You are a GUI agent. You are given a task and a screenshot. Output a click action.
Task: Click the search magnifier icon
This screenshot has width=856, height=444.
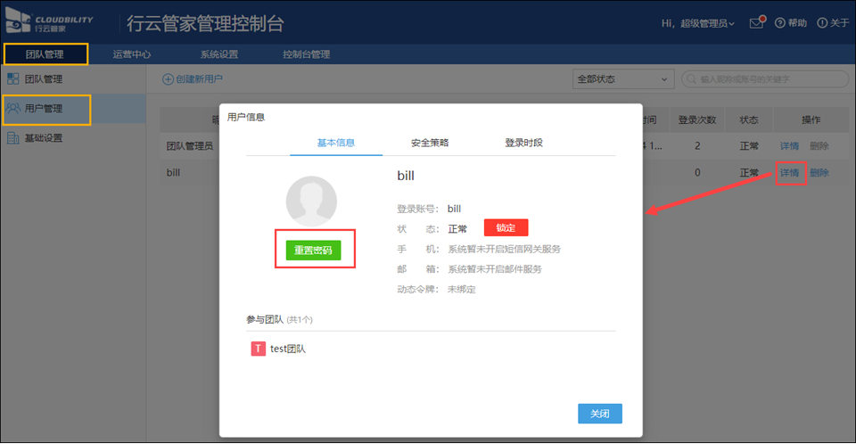pos(692,79)
